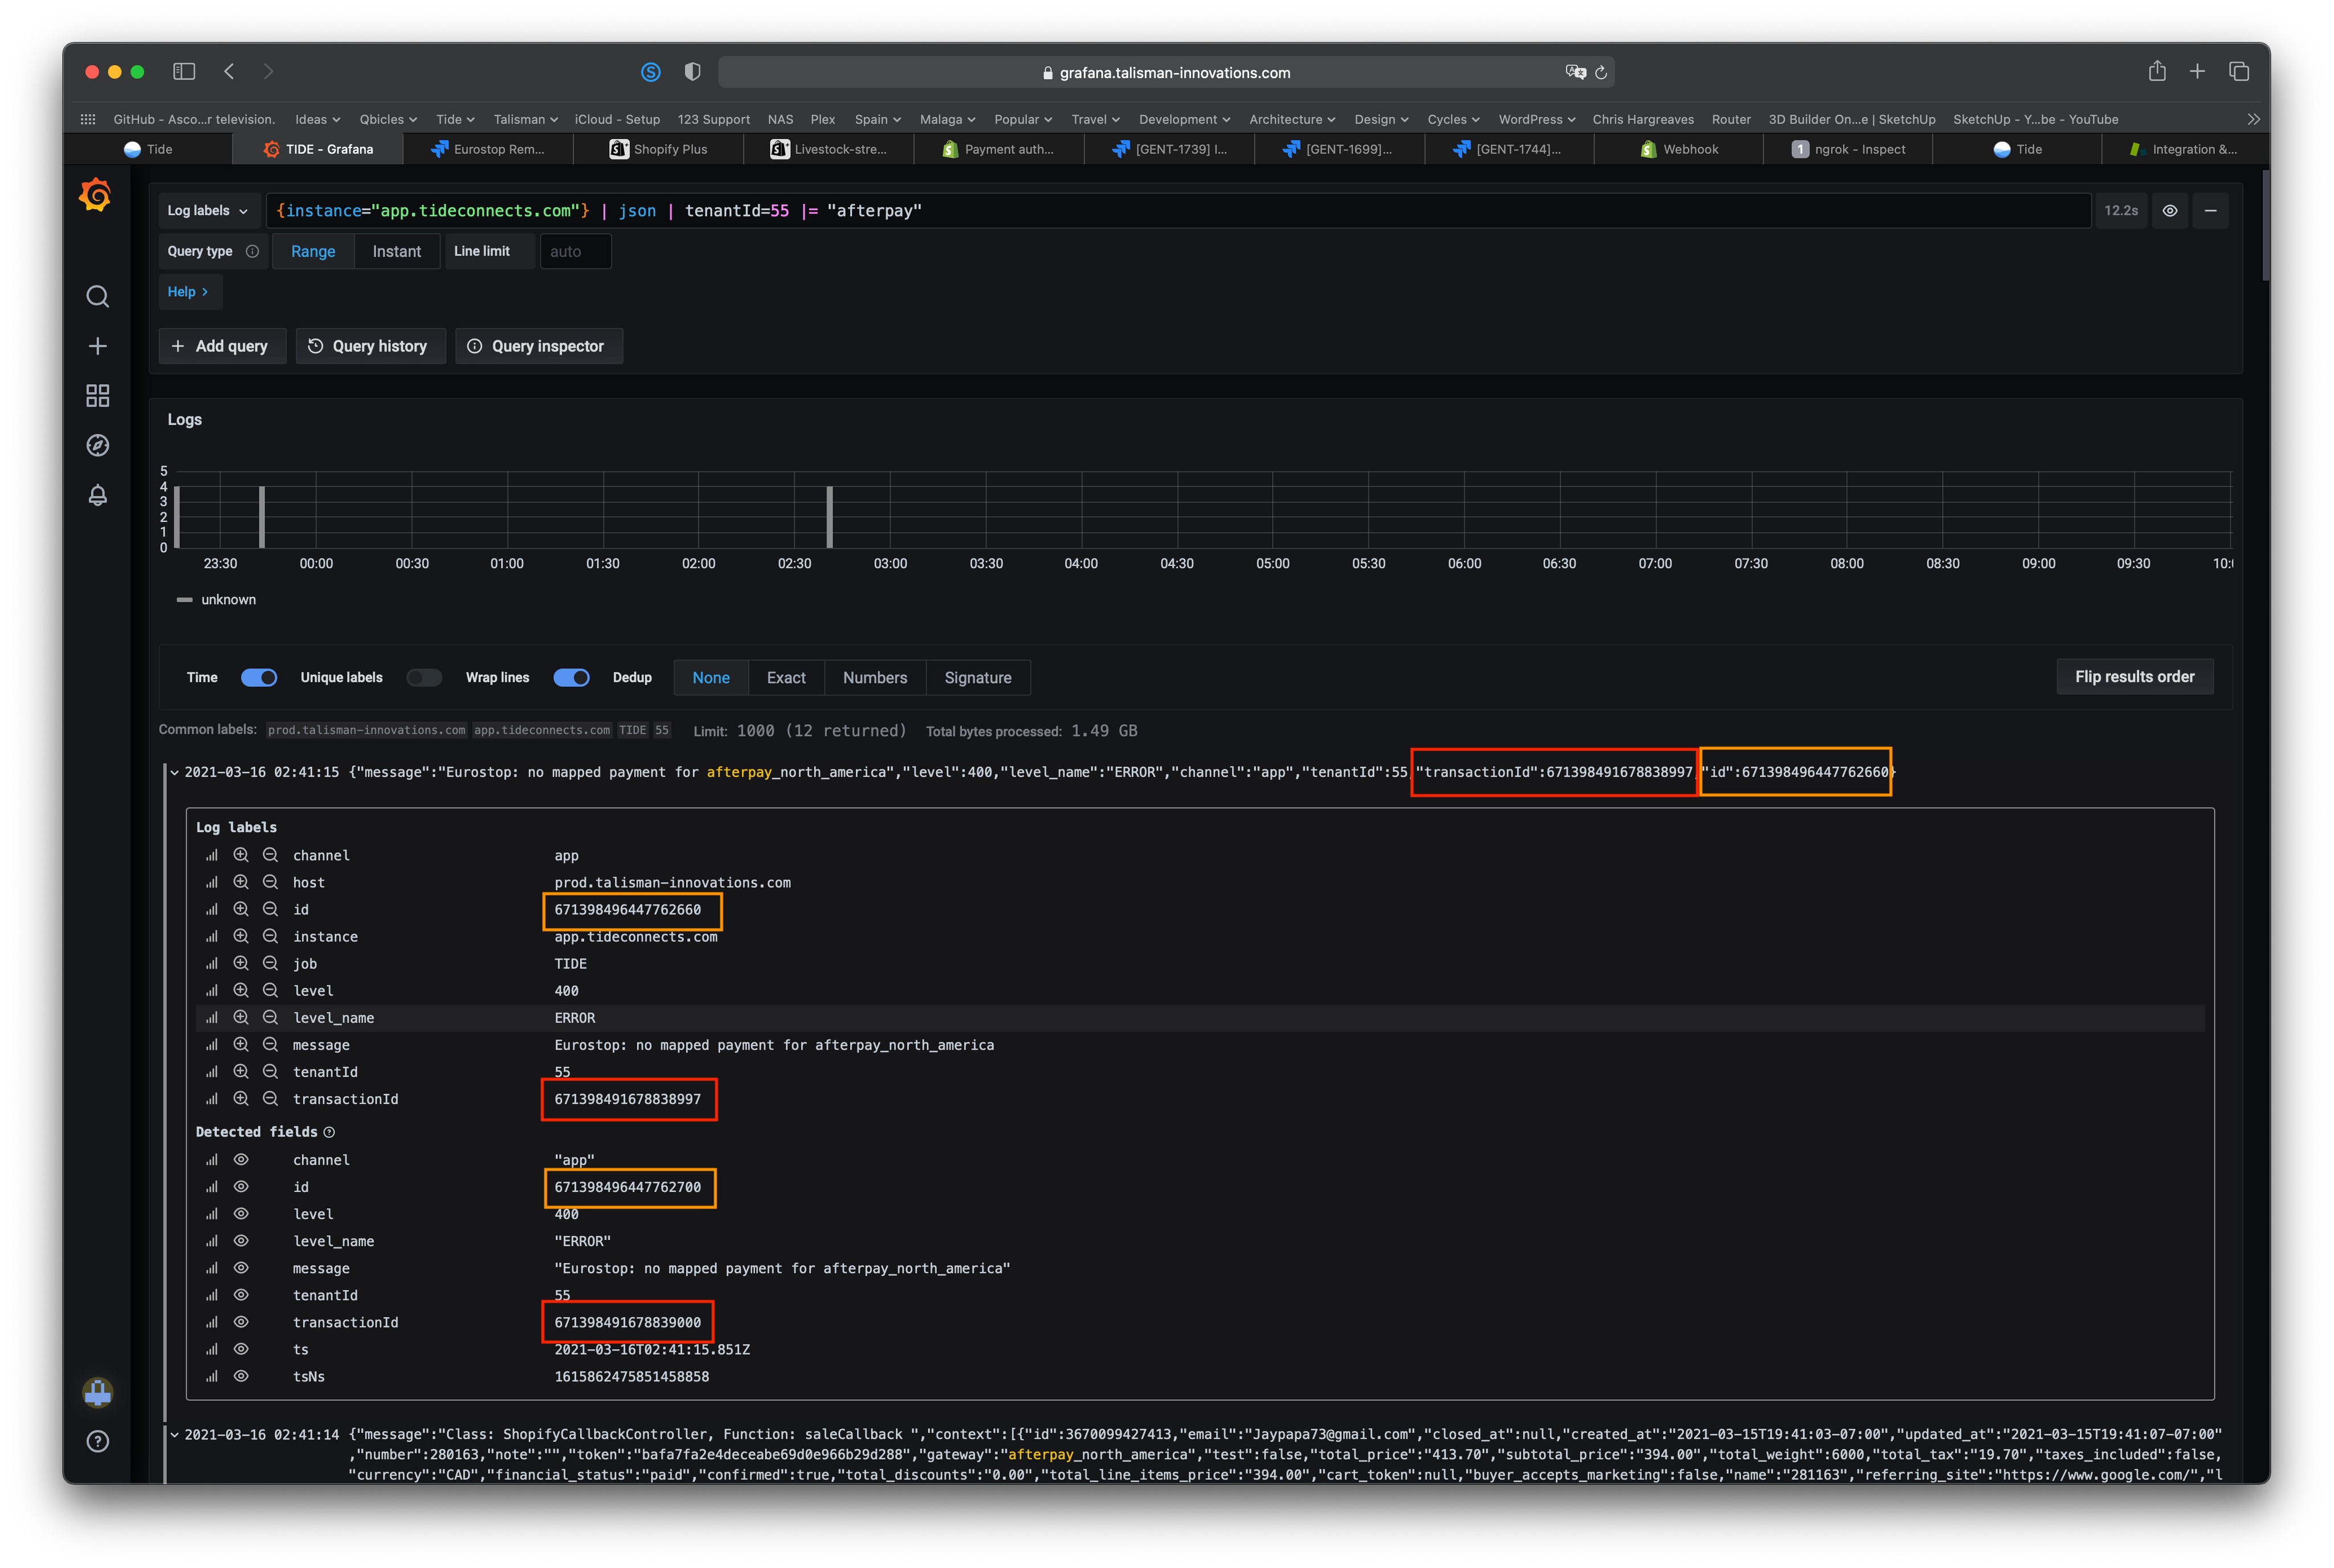The width and height of the screenshot is (2334, 1568).
Task: Open the sidebar Help question icon
Action: click(97, 1441)
